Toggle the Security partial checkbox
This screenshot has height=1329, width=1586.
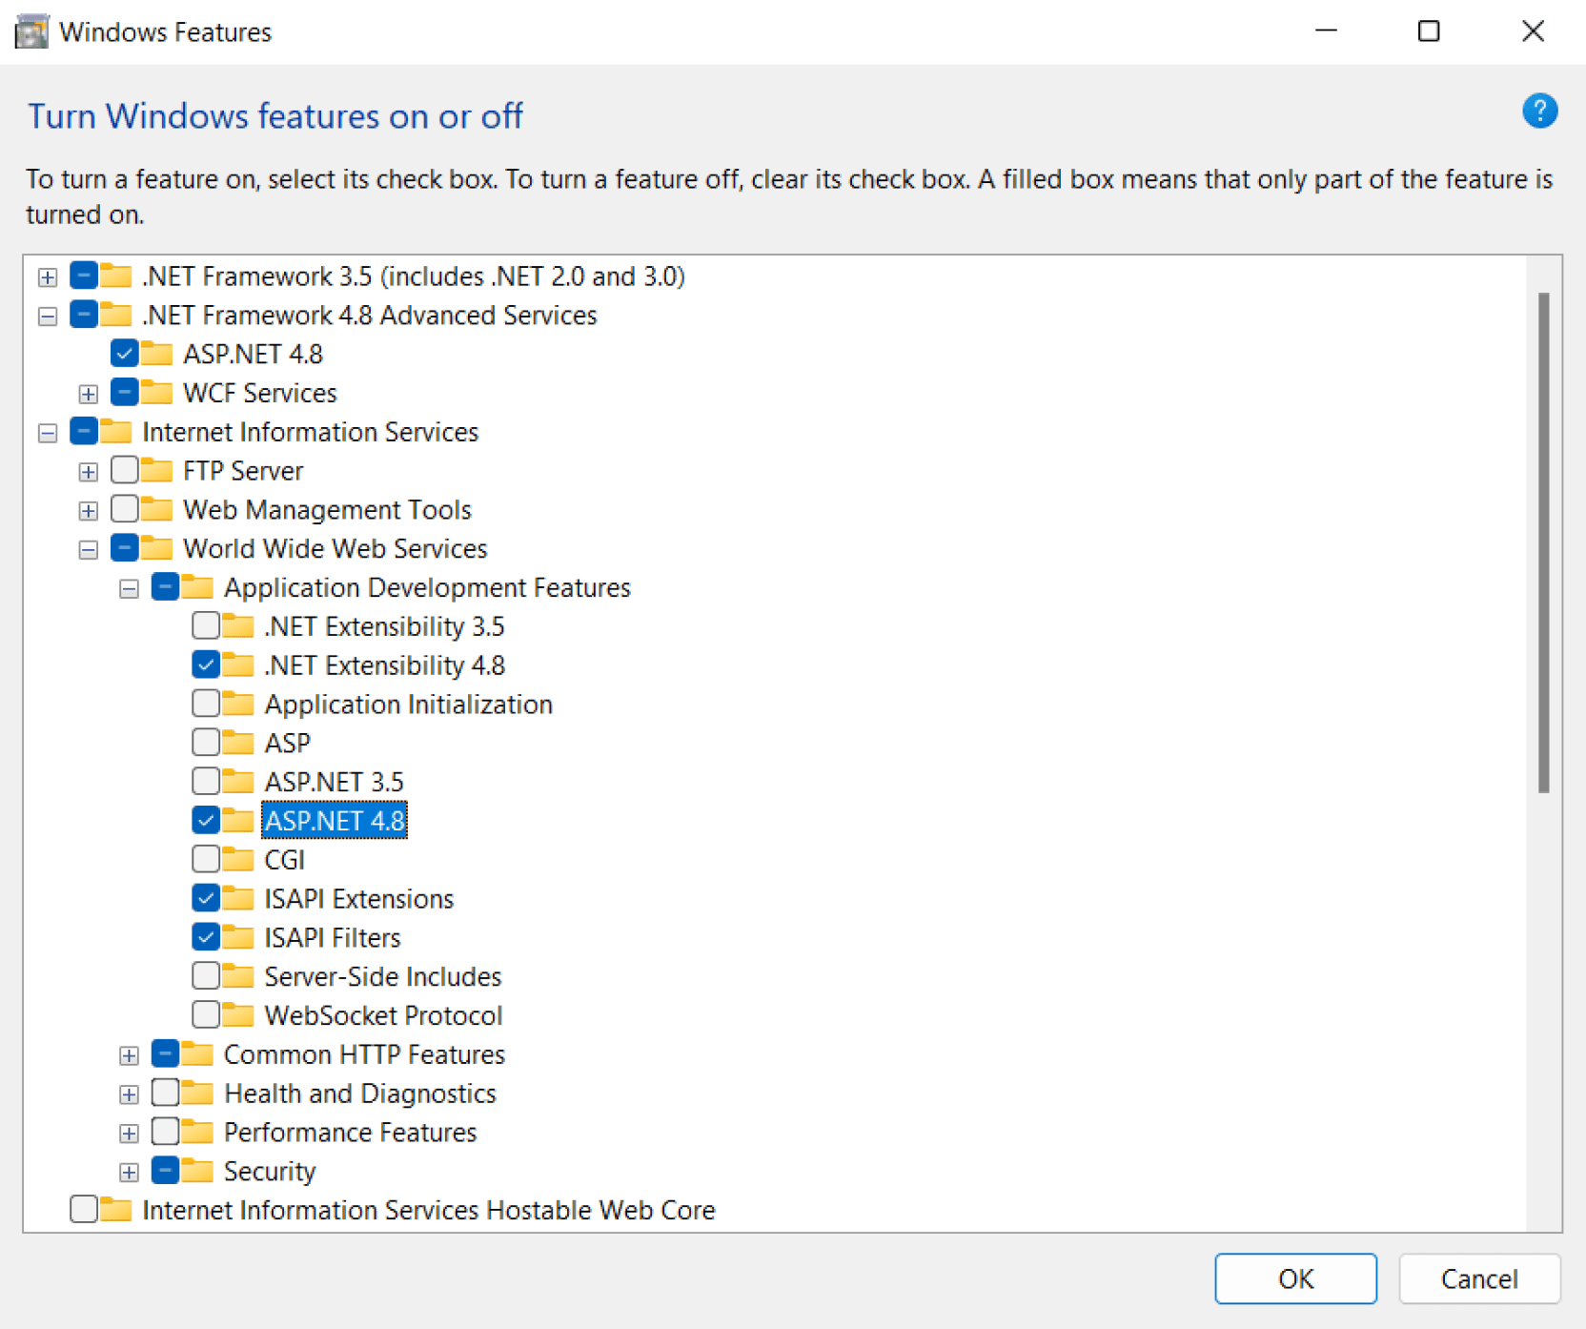tap(165, 1170)
